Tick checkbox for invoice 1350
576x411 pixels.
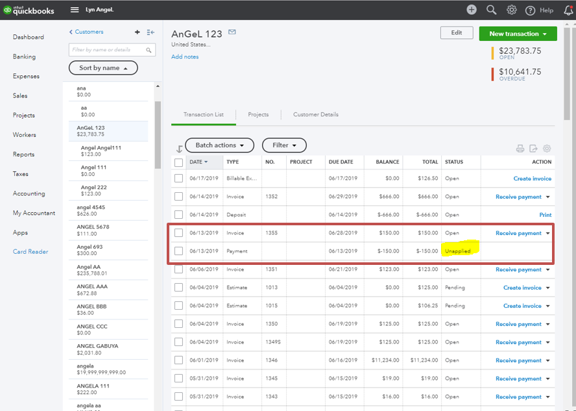[178, 324]
